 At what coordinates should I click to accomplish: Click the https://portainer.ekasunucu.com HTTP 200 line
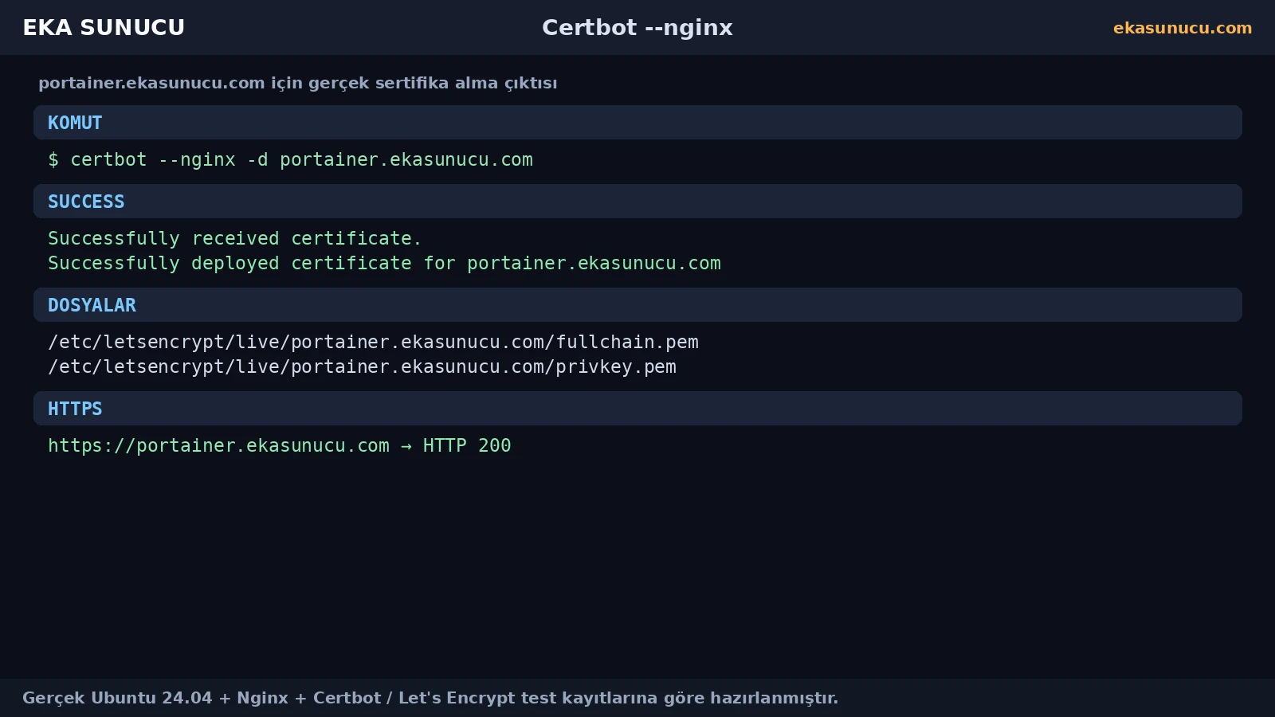[279, 446]
